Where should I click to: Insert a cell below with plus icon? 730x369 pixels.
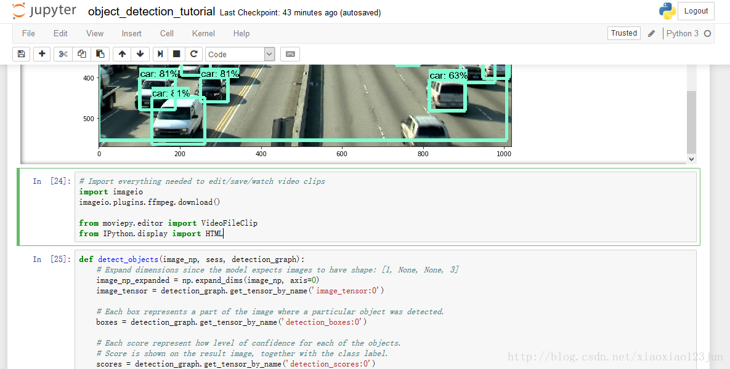click(x=42, y=54)
